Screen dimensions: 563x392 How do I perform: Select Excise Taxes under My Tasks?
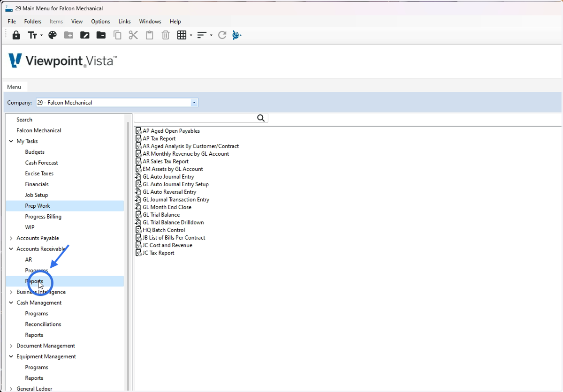coord(39,173)
